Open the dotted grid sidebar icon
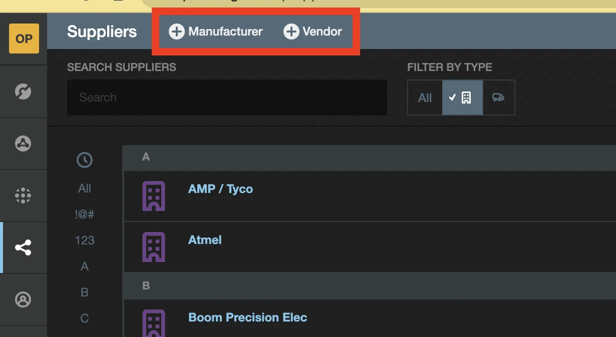This screenshot has width=616, height=337. coord(24,195)
